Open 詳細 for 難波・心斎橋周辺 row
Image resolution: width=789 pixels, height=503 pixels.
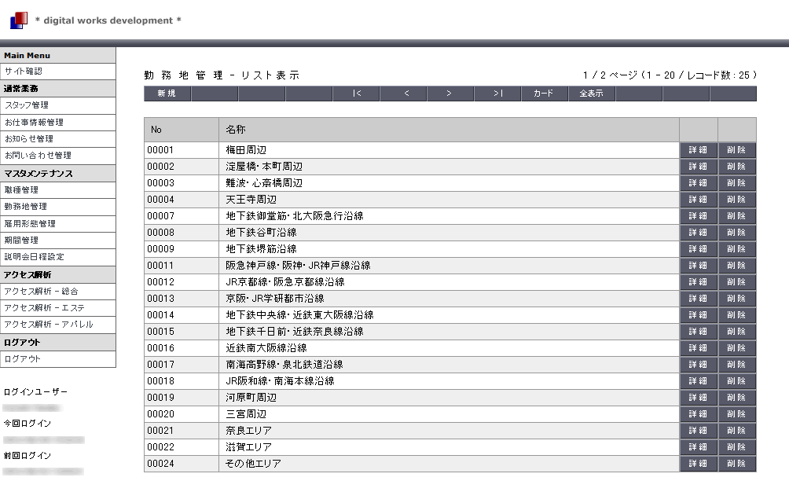tap(699, 183)
